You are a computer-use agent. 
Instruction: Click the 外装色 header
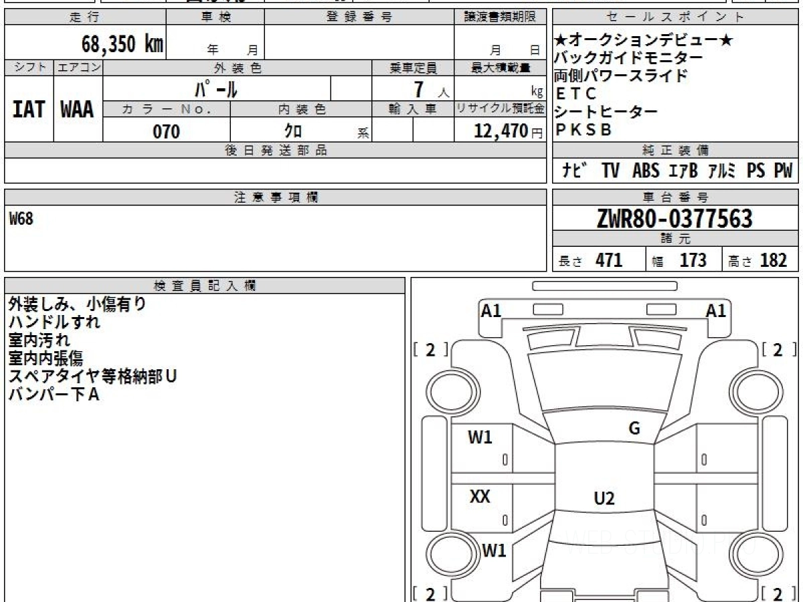coord(238,68)
